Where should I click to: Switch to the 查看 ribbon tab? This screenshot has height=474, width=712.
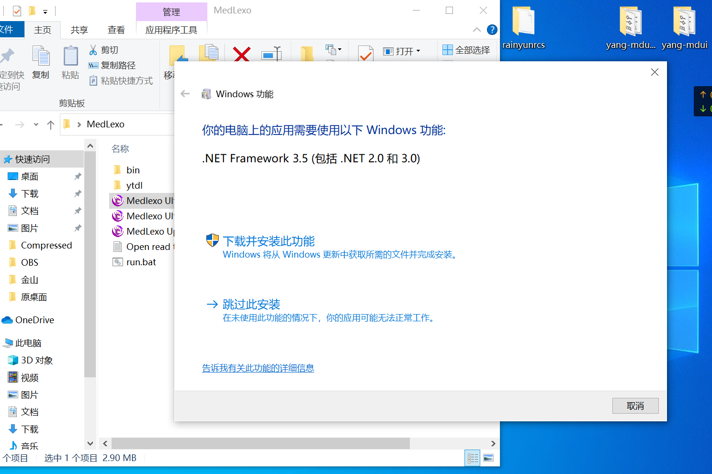[x=116, y=30]
